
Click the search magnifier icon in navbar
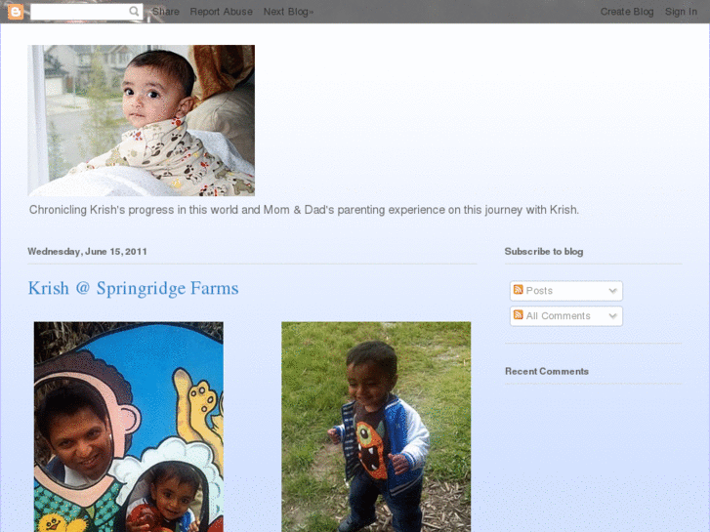coord(134,12)
